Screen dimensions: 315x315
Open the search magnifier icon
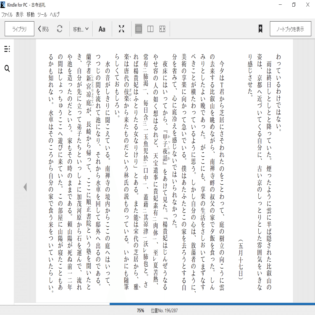tap(7, 69)
